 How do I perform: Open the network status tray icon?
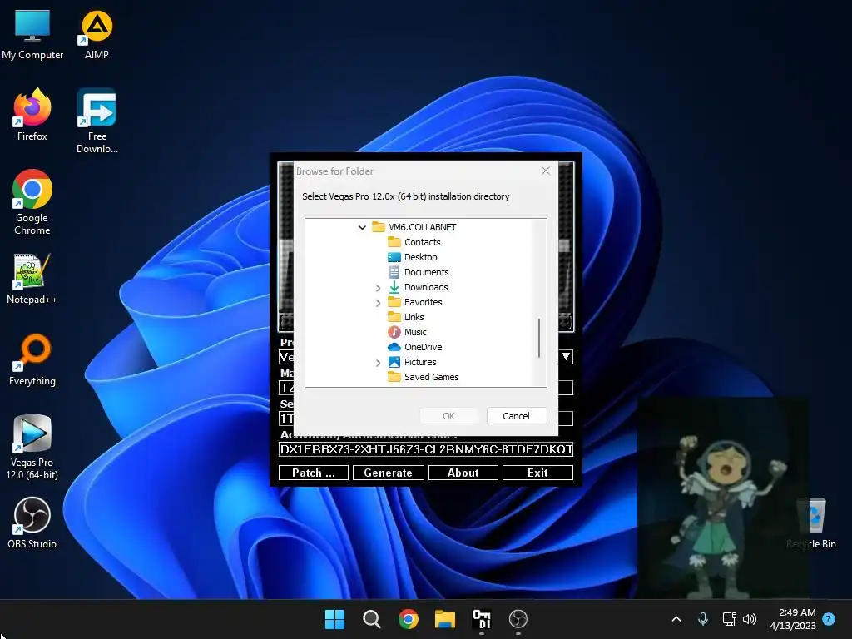[729, 619]
